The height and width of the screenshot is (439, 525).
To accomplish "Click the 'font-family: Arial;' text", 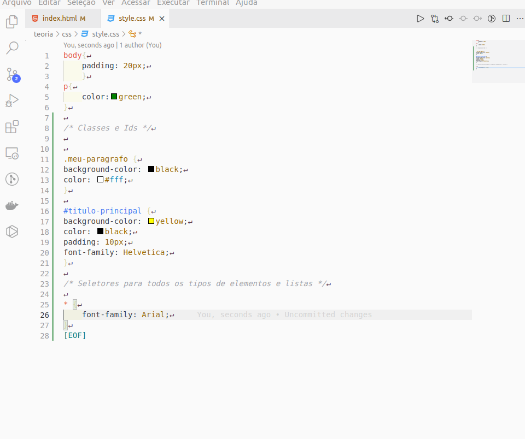I will (x=126, y=315).
